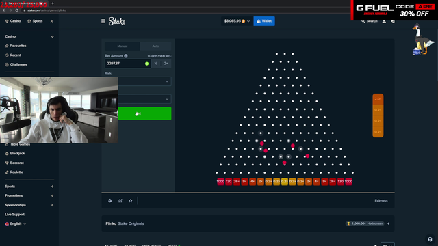Viewport: 438px width, 246px height.
Task: Close the sidebar with the X icon
Action: 52,21
